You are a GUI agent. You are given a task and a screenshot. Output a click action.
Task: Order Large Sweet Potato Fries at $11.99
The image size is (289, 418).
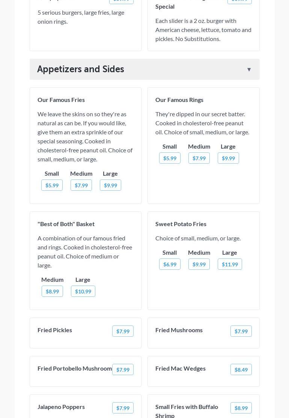(x=230, y=264)
